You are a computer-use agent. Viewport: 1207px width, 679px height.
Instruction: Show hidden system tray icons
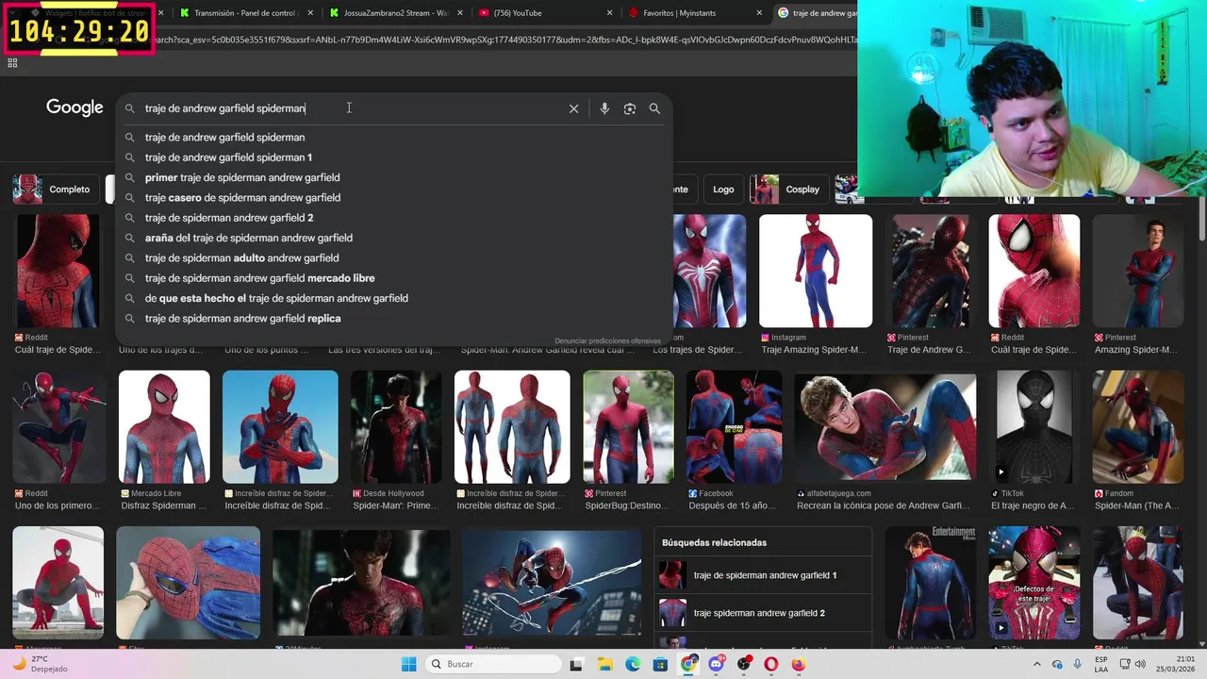(1037, 664)
